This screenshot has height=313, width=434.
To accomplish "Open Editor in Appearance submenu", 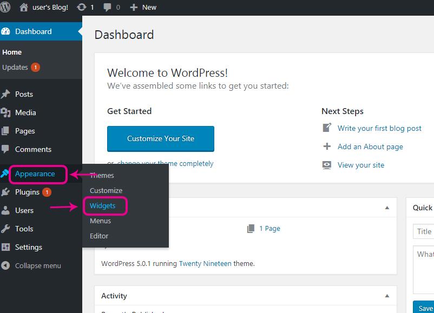I will 99,236.
